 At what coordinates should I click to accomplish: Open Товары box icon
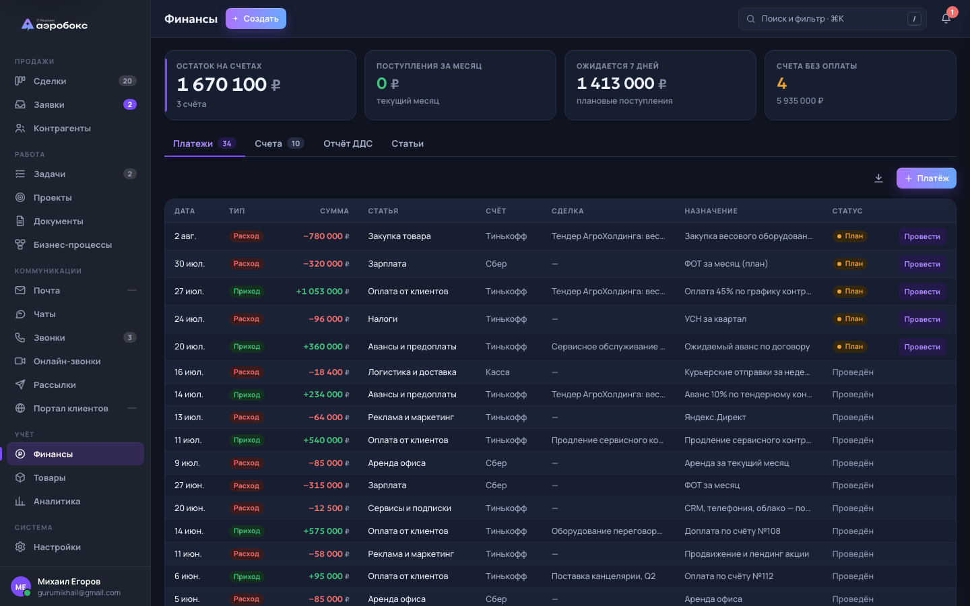coord(20,477)
